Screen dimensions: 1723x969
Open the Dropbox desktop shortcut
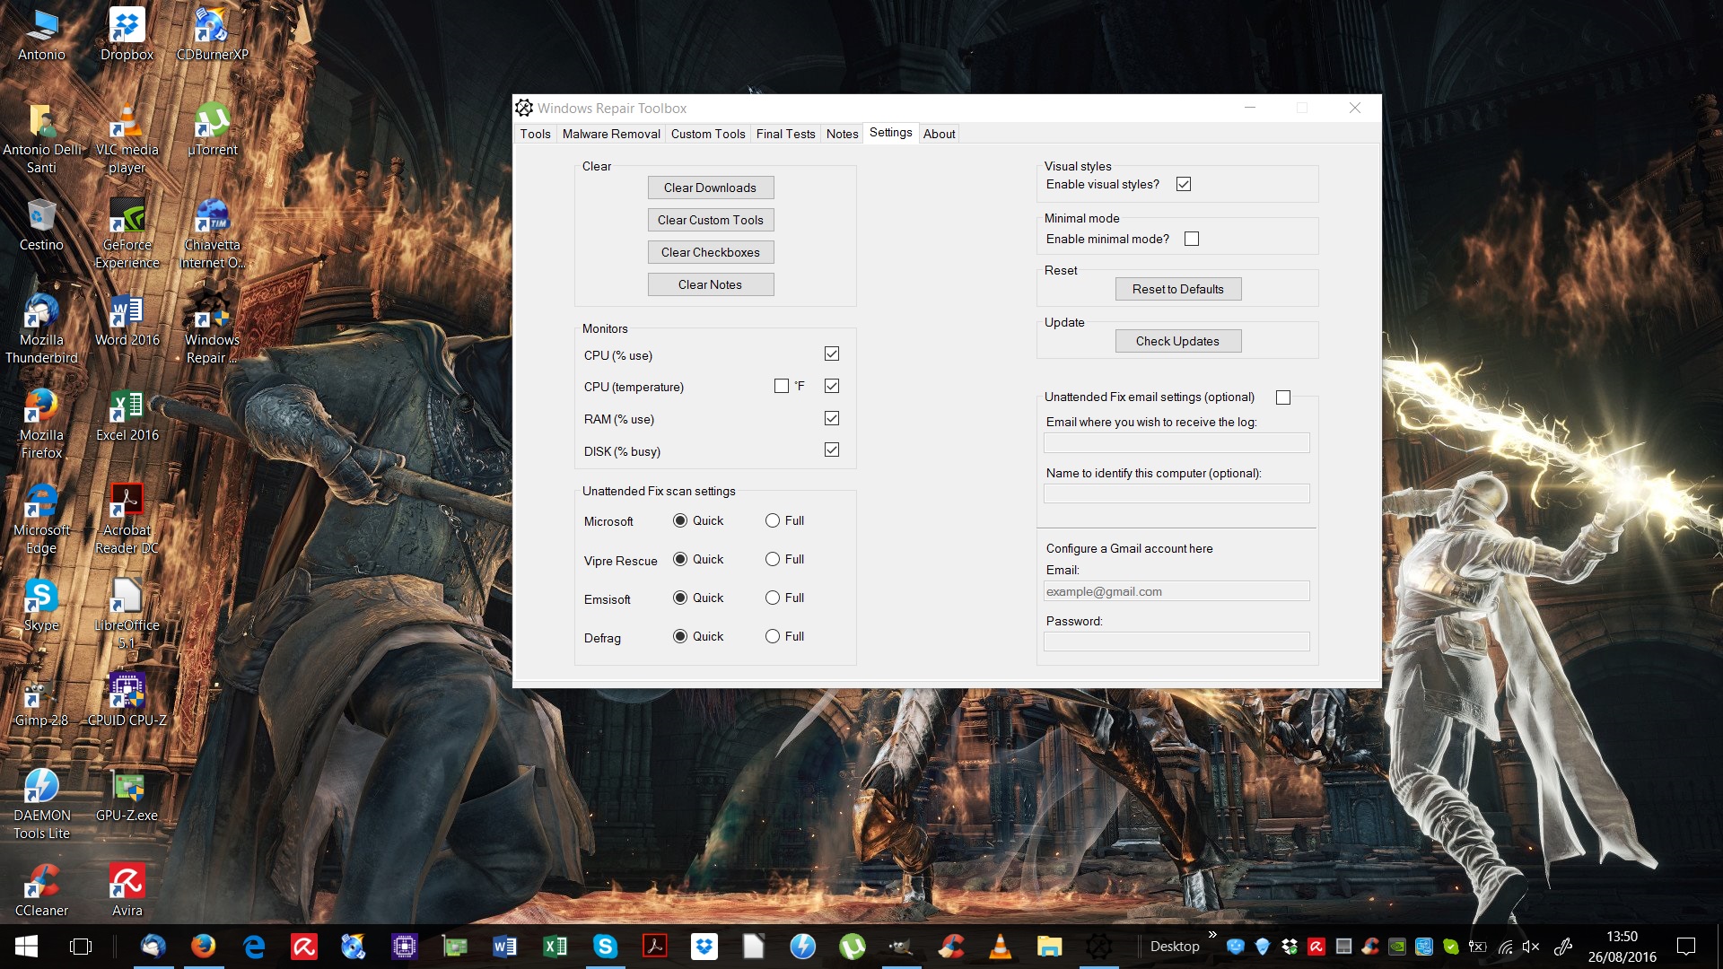coord(127,34)
